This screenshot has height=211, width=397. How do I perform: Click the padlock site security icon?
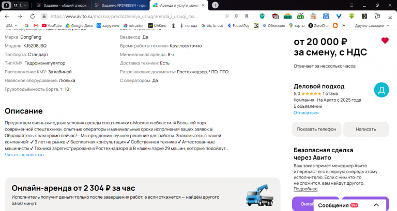(44, 16)
